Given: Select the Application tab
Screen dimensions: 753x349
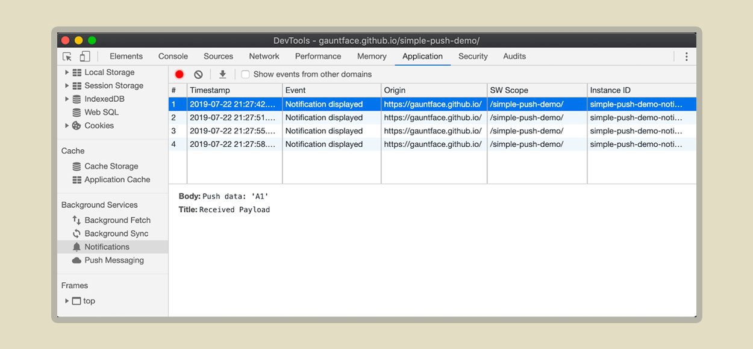Looking at the screenshot, I should pyautogui.click(x=422, y=56).
